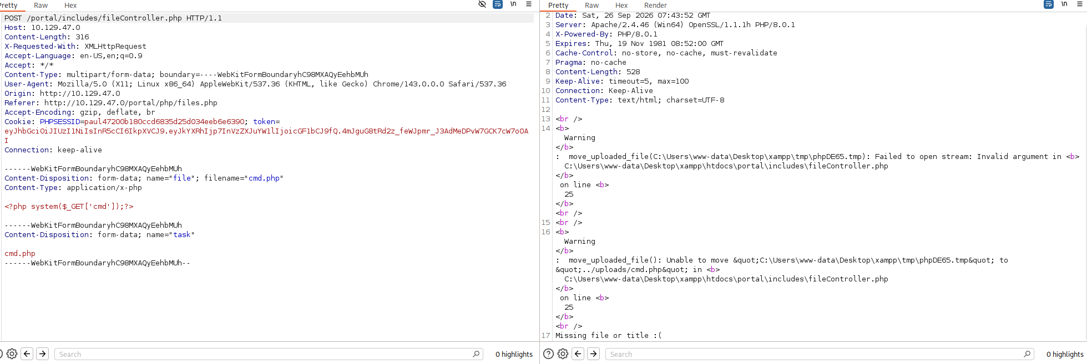This screenshot has height=364, width=1087.
Task: Click the POST /portal/includes/fileController.php request line
Action: [113, 18]
